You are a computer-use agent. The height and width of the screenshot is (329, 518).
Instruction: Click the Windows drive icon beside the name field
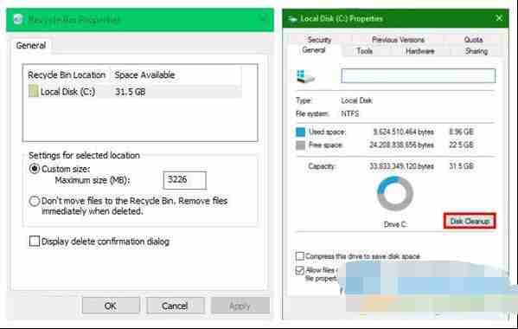(x=305, y=76)
